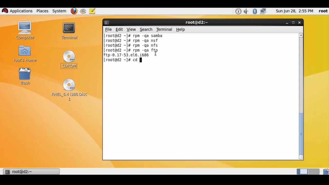Switch to the second workspace in switcher

click(x=314, y=171)
